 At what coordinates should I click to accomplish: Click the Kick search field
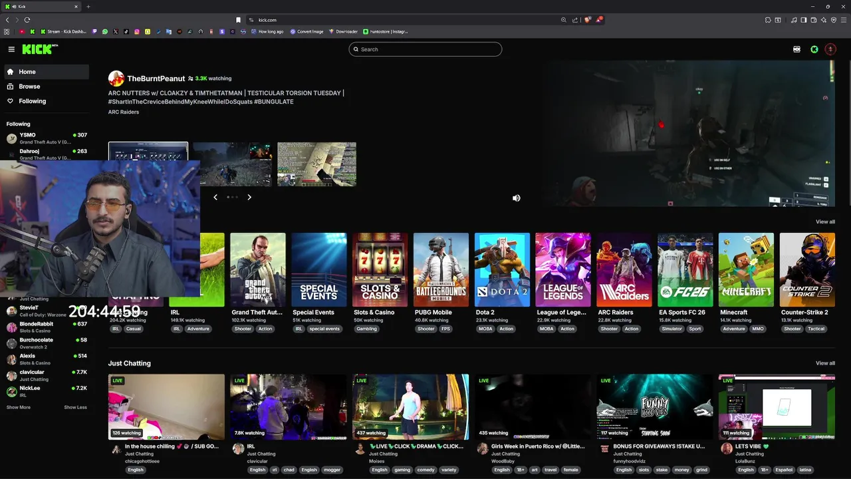(425, 49)
